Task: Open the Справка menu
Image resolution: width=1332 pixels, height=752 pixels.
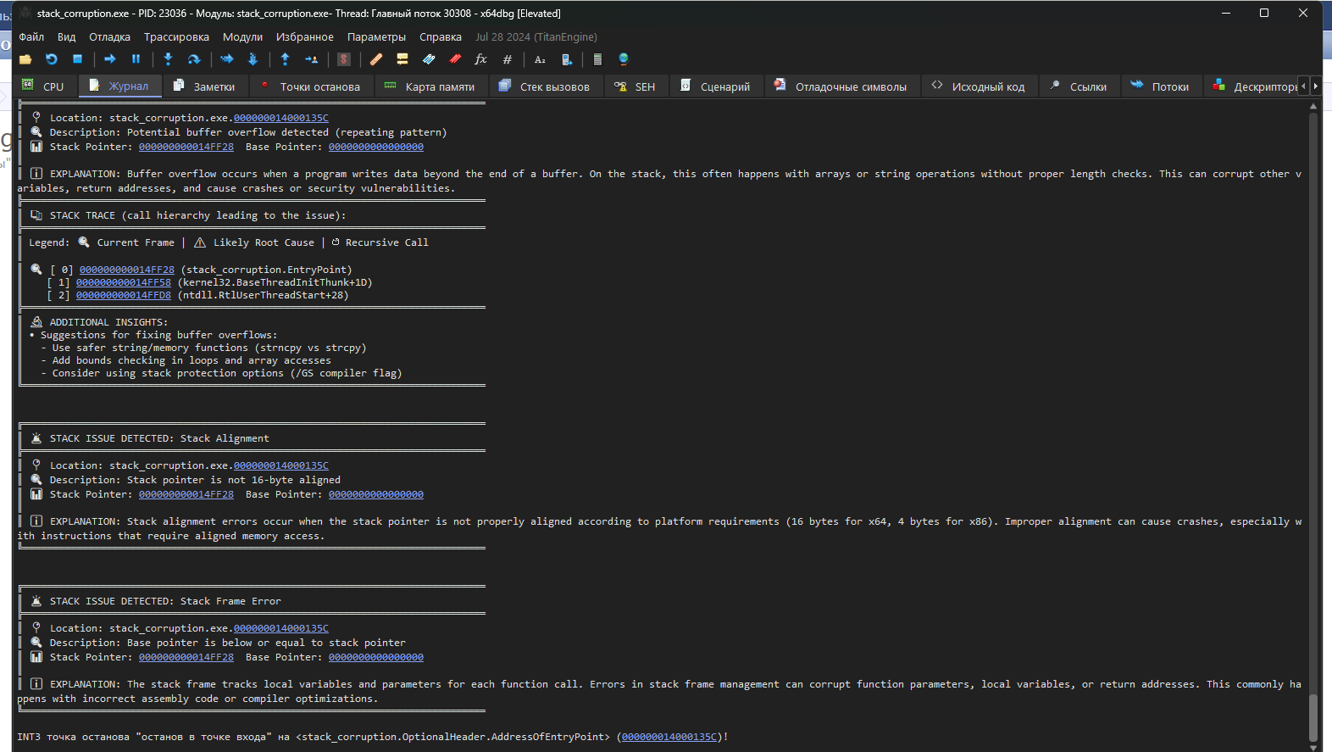Action: point(441,37)
